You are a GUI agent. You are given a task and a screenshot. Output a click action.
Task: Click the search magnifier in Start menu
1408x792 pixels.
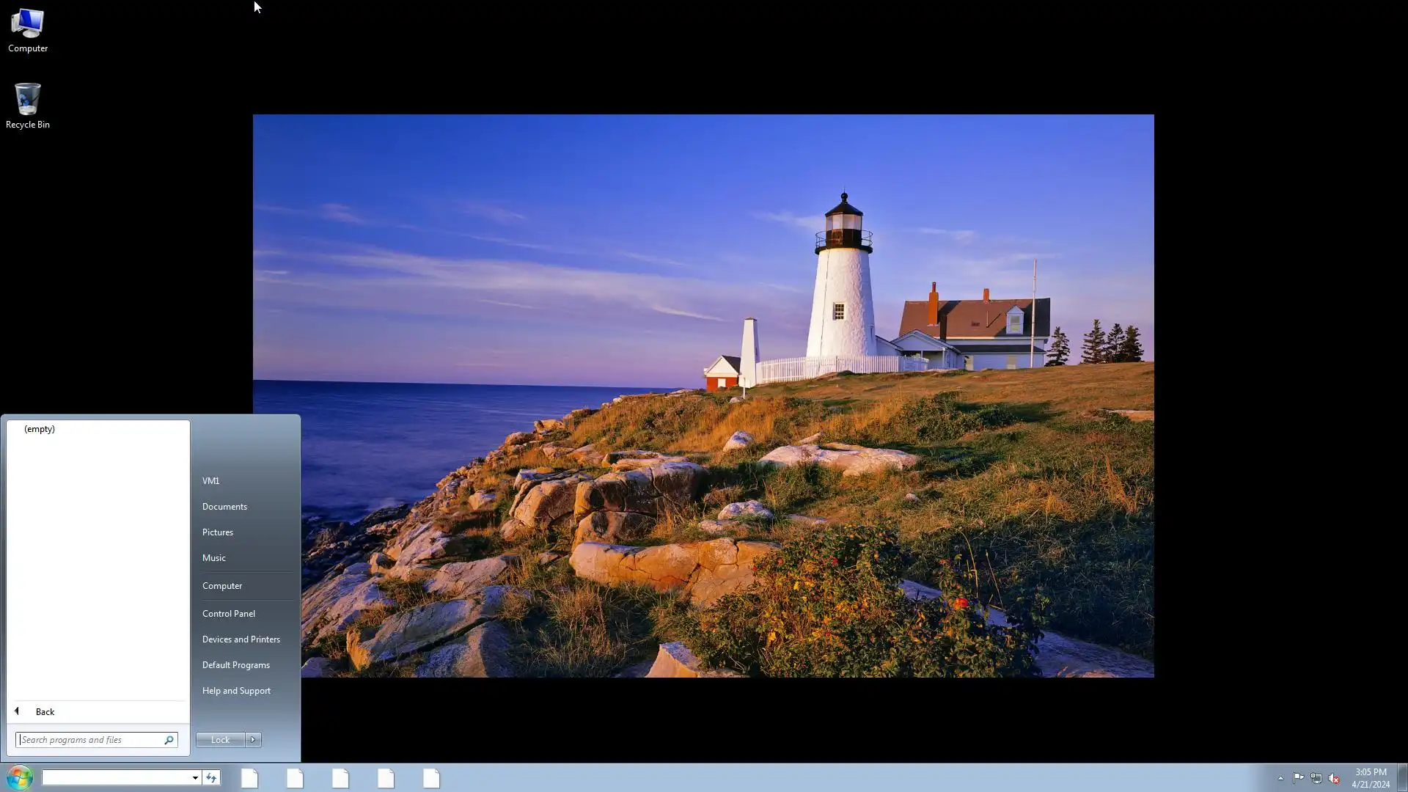coord(169,740)
